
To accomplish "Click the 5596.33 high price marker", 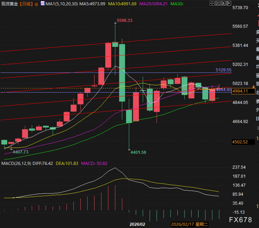I will click(x=125, y=20).
